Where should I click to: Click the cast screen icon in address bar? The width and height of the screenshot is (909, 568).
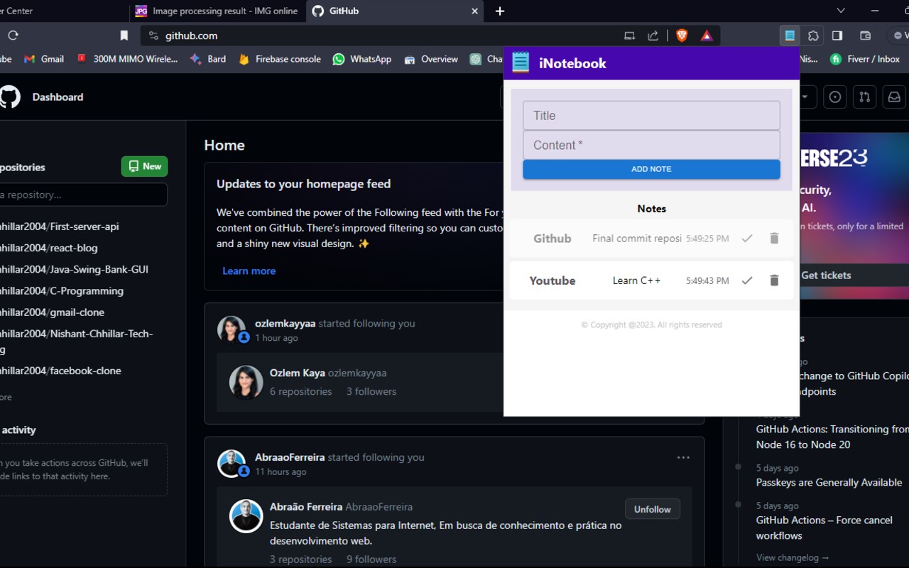[629, 35]
